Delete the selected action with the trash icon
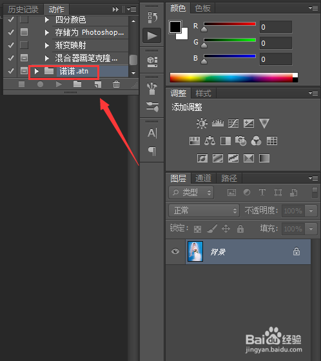This screenshot has width=321, height=361. tap(116, 84)
